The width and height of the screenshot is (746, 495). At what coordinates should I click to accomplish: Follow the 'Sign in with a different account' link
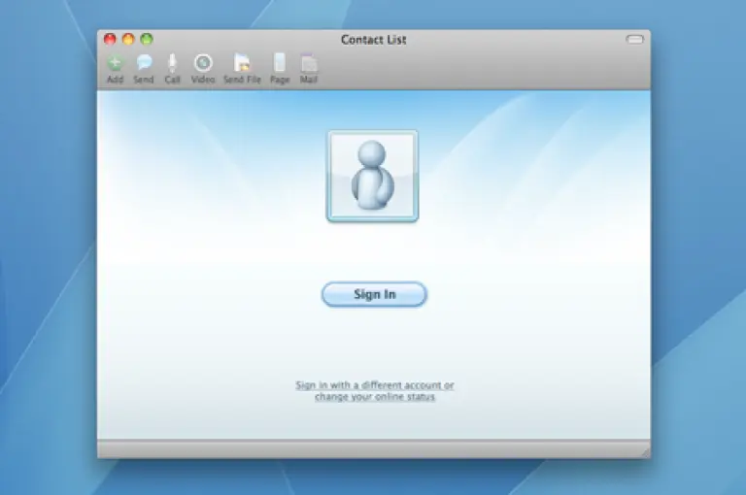(374, 385)
